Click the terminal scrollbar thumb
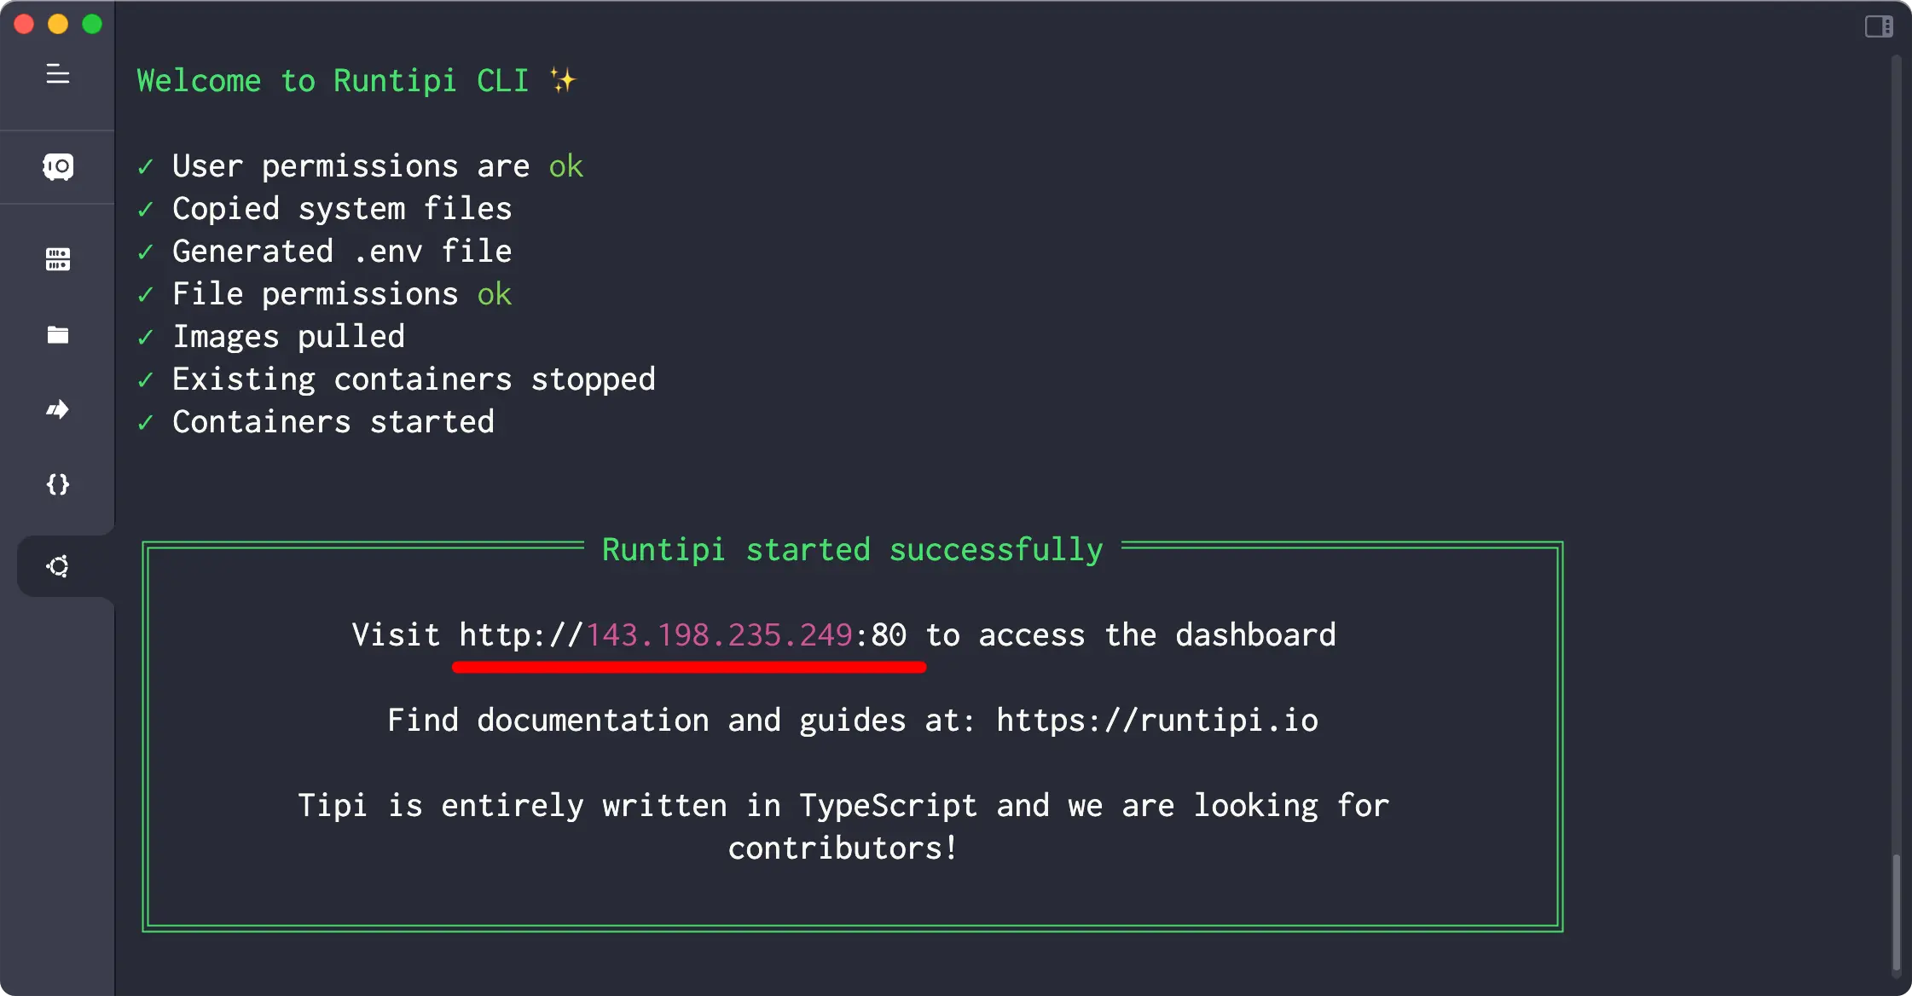This screenshot has width=1912, height=996. pyautogui.click(x=1896, y=912)
